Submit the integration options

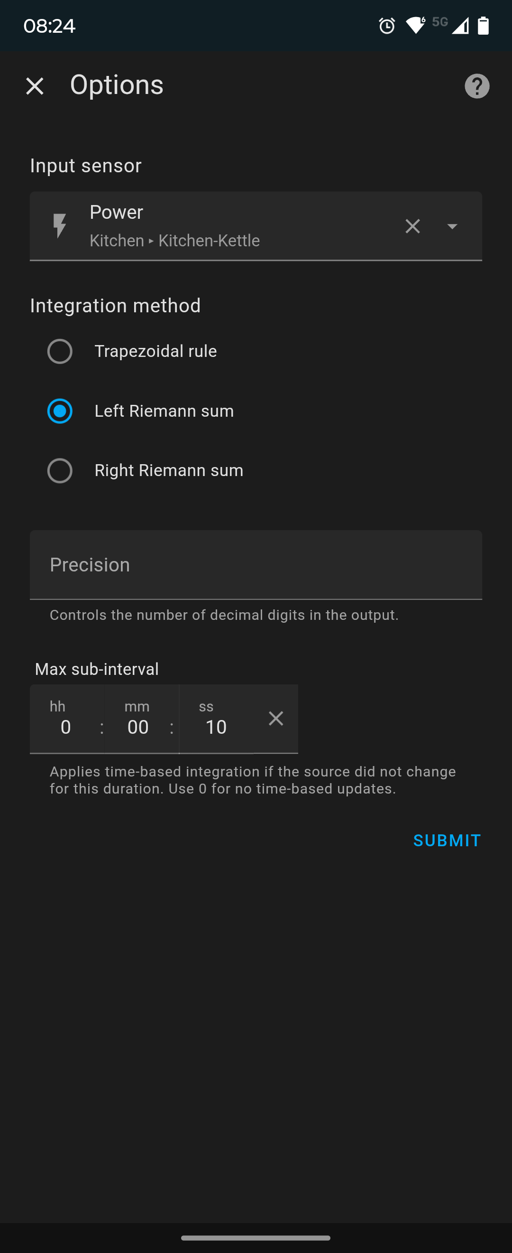(447, 841)
